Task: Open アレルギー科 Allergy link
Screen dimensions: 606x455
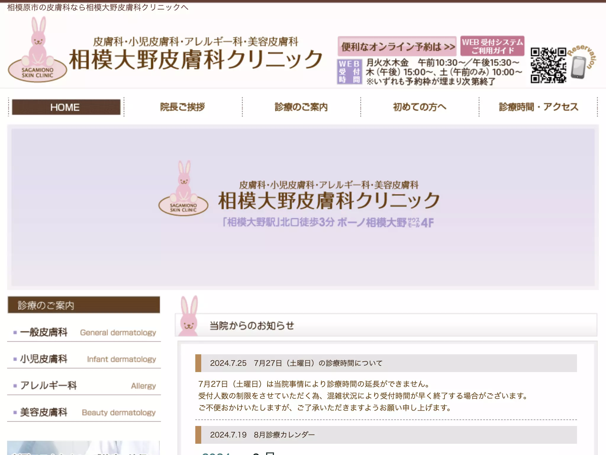Action: (84, 385)
